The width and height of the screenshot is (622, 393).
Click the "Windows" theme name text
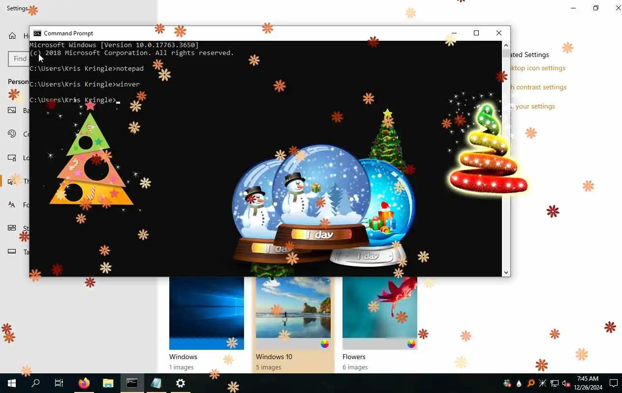click(x=183, y=357)
